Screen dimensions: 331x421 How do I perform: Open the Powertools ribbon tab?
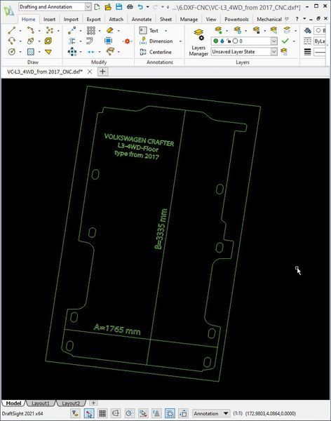(x=236, y=20)
